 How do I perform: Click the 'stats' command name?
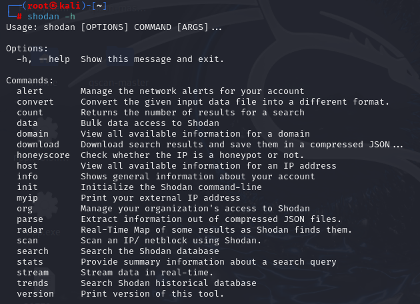click(30, 262)
